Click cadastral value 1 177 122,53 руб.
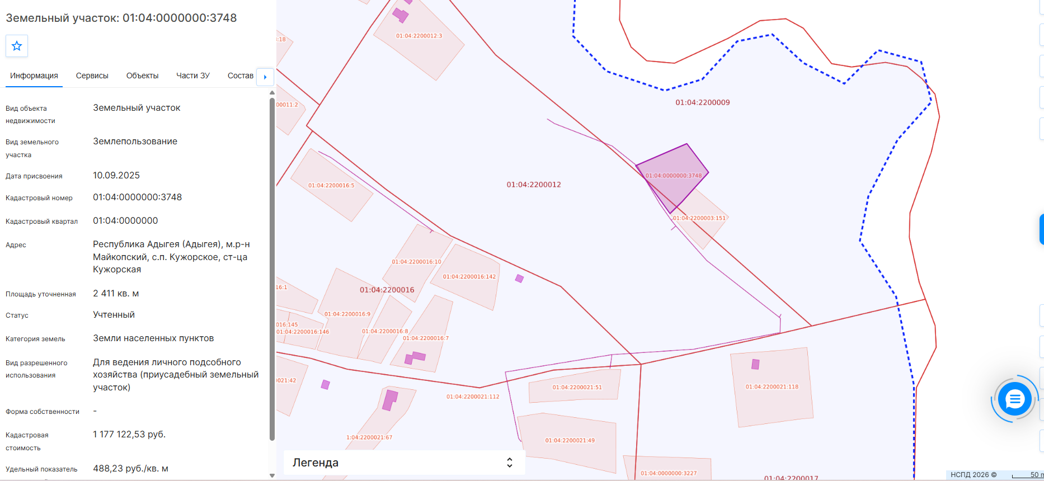The width and height of the screenshot is (1044, 481). click(x=129, y=434)
